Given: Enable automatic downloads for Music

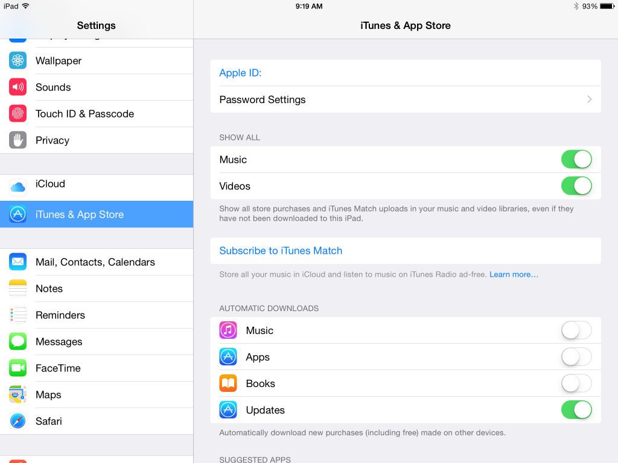Looking at the screenshot, I should pyautogui.click(x=576, y=330).
